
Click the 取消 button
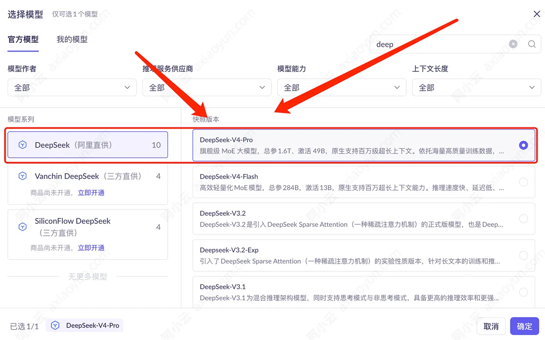[491, 326]
